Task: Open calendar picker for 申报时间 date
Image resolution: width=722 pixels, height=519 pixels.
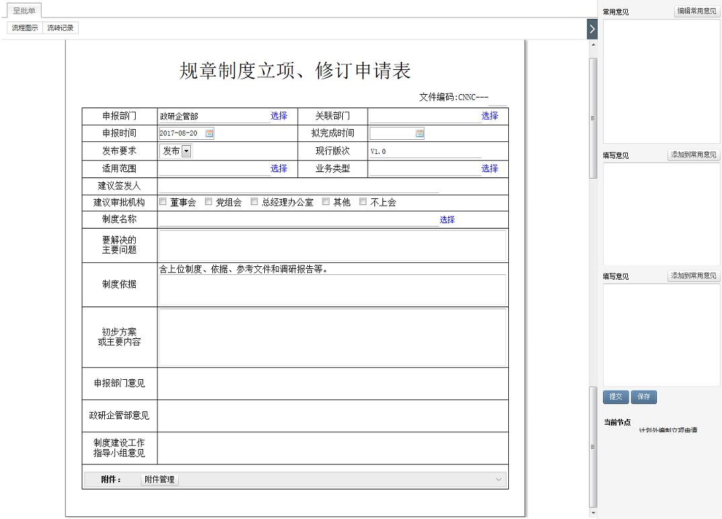Action: pos(209,133)
